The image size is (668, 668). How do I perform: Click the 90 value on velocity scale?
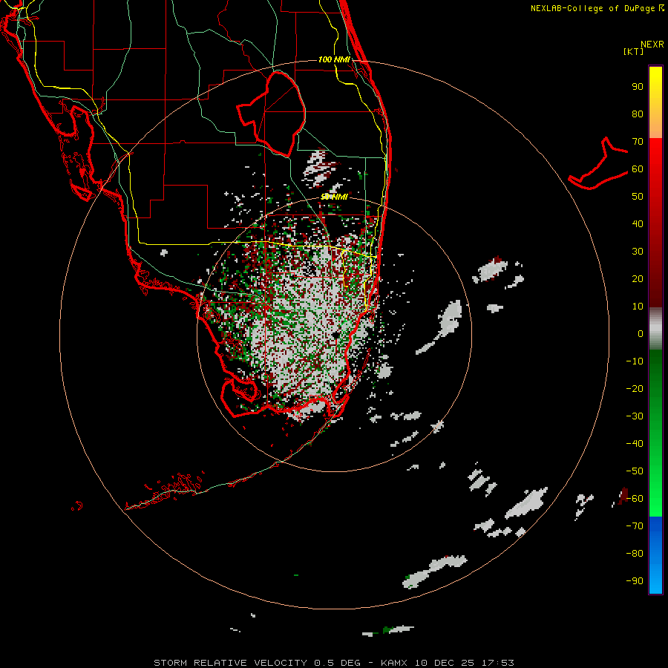point(638,87)
